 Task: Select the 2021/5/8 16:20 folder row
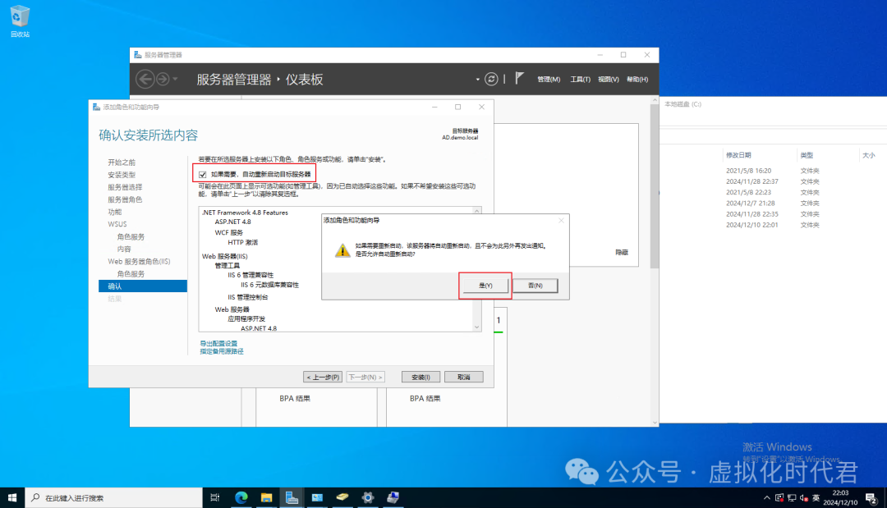773,170
